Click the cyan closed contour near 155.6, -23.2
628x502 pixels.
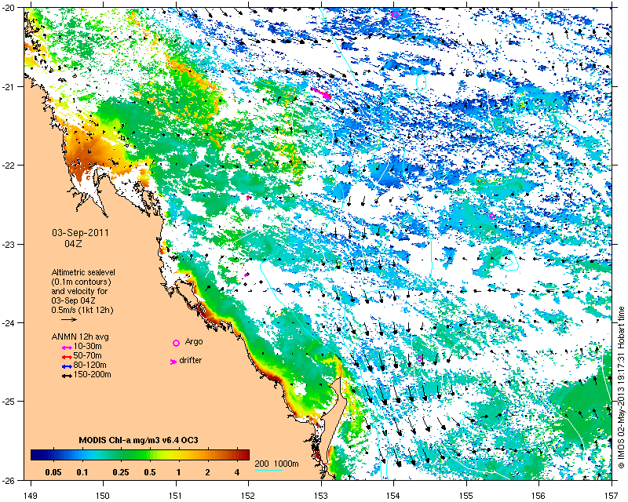click(508, 260)
